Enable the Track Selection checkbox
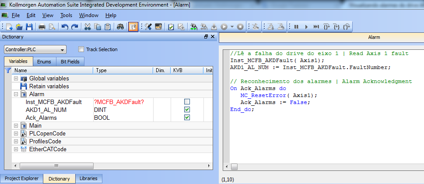This screenshot has height=184, width=424. [x=81, y=49]
